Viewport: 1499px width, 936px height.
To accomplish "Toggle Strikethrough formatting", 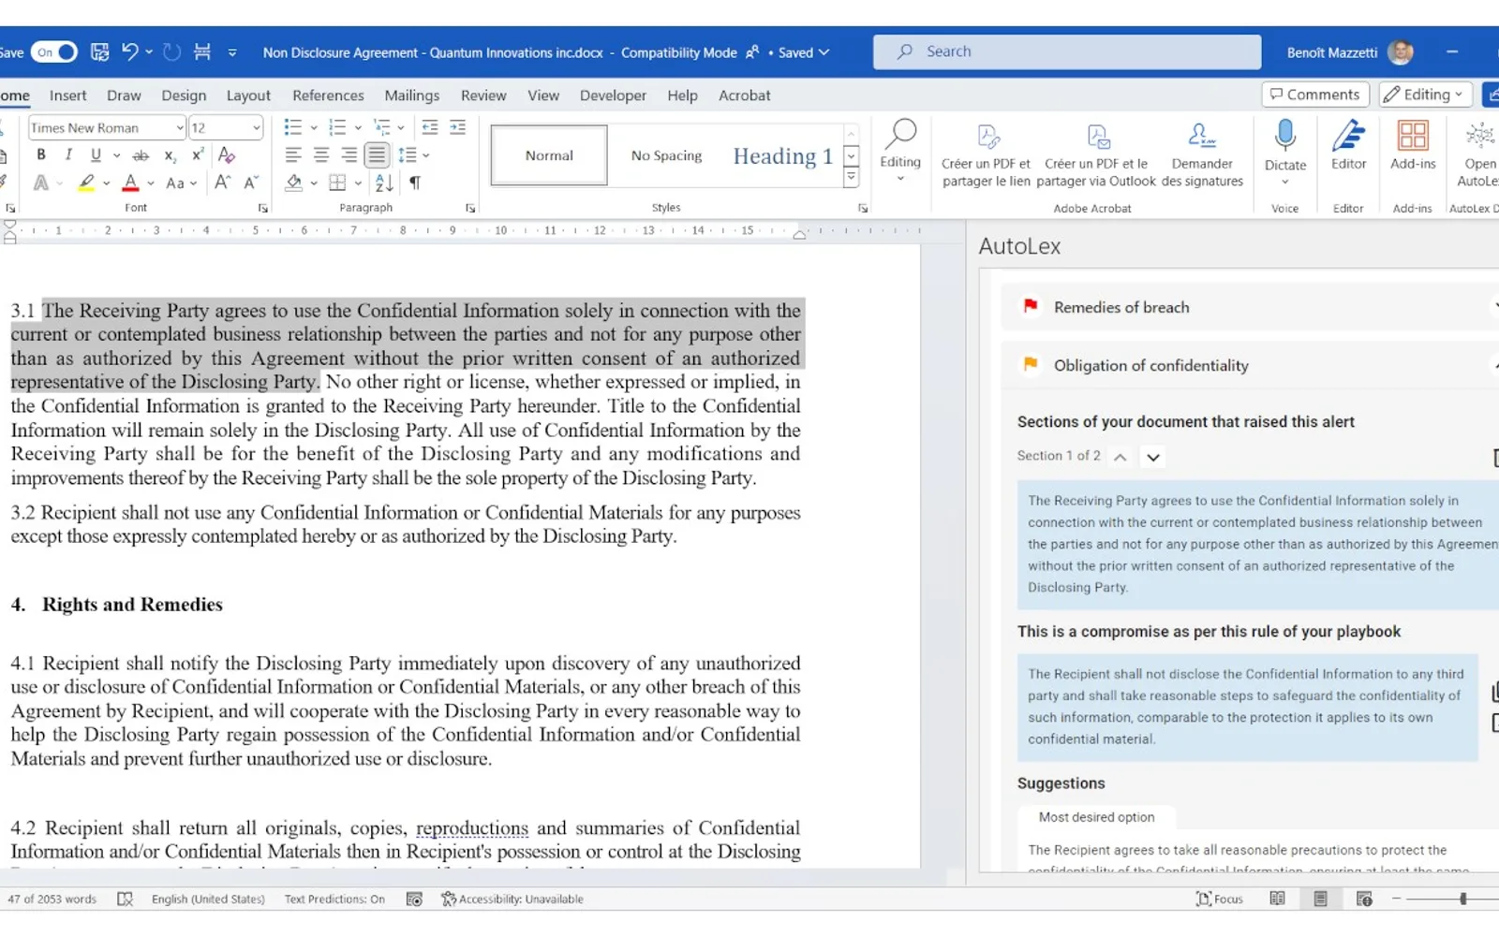I will pyautogui.click(x=141, y=155).
